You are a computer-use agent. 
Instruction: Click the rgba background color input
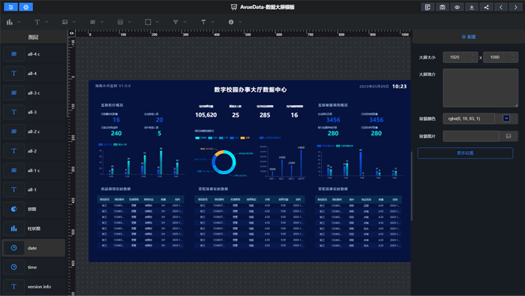point(469,119)
